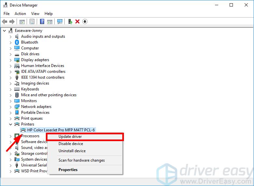
Task: Choose Update driver from context menu
Action: 85,137
